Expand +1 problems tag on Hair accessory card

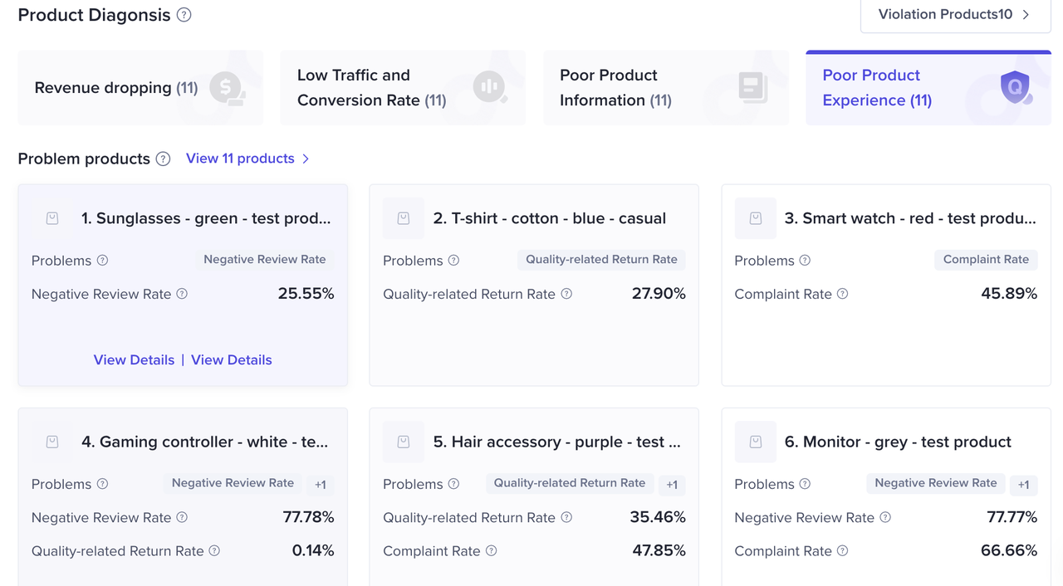672,485
